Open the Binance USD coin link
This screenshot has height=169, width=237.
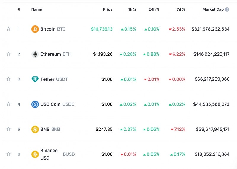(49, 154)
